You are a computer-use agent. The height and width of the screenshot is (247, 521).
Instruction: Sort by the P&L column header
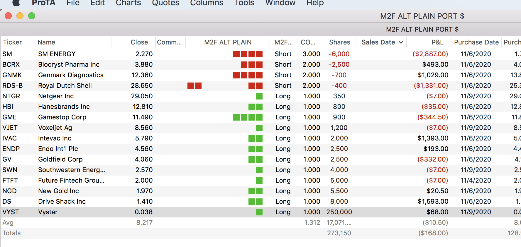(x=437, y=42)
